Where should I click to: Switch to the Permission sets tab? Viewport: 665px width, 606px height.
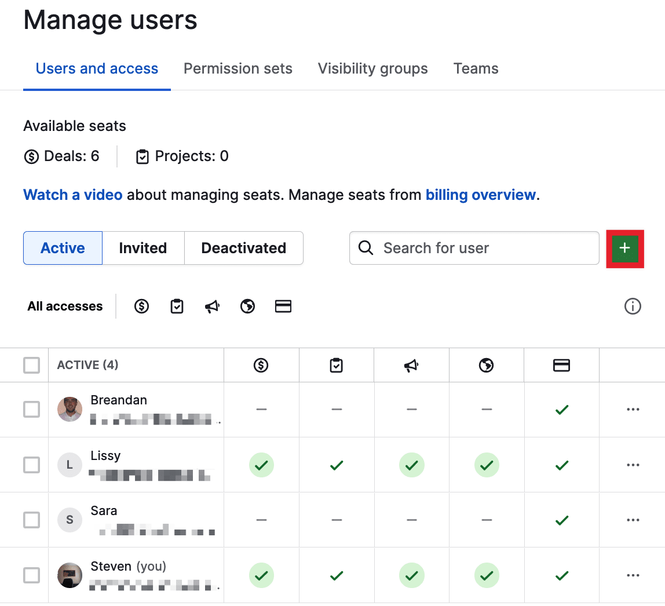click(x=237, y=68)
